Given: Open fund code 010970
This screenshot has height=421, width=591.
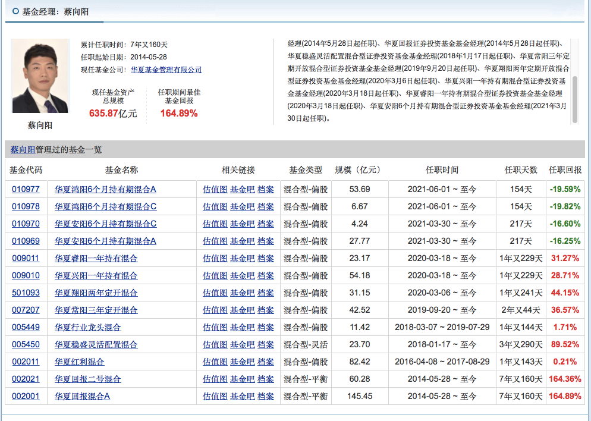Looking at the screenshot, I should [x=26, y=224].
